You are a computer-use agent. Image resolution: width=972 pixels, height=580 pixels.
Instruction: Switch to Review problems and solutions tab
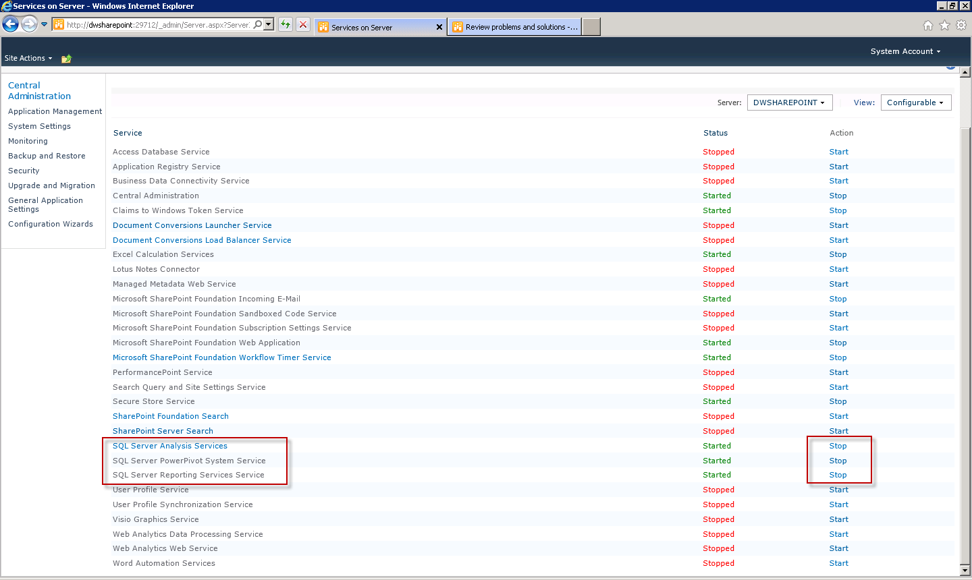click(x=514, y=27)
